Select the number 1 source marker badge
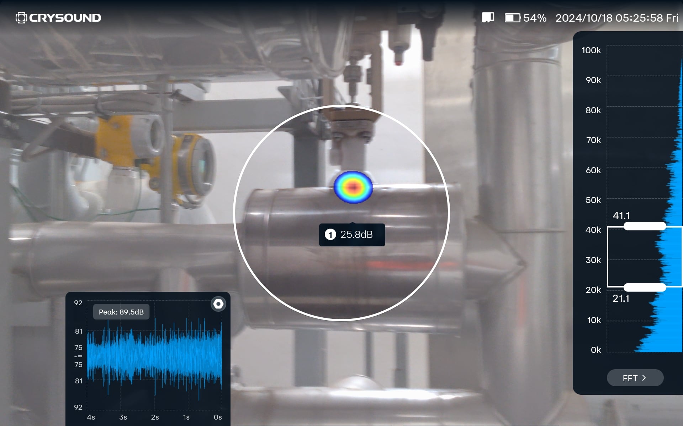The height and width of the screenshot is (426, 683). [330, 235]
